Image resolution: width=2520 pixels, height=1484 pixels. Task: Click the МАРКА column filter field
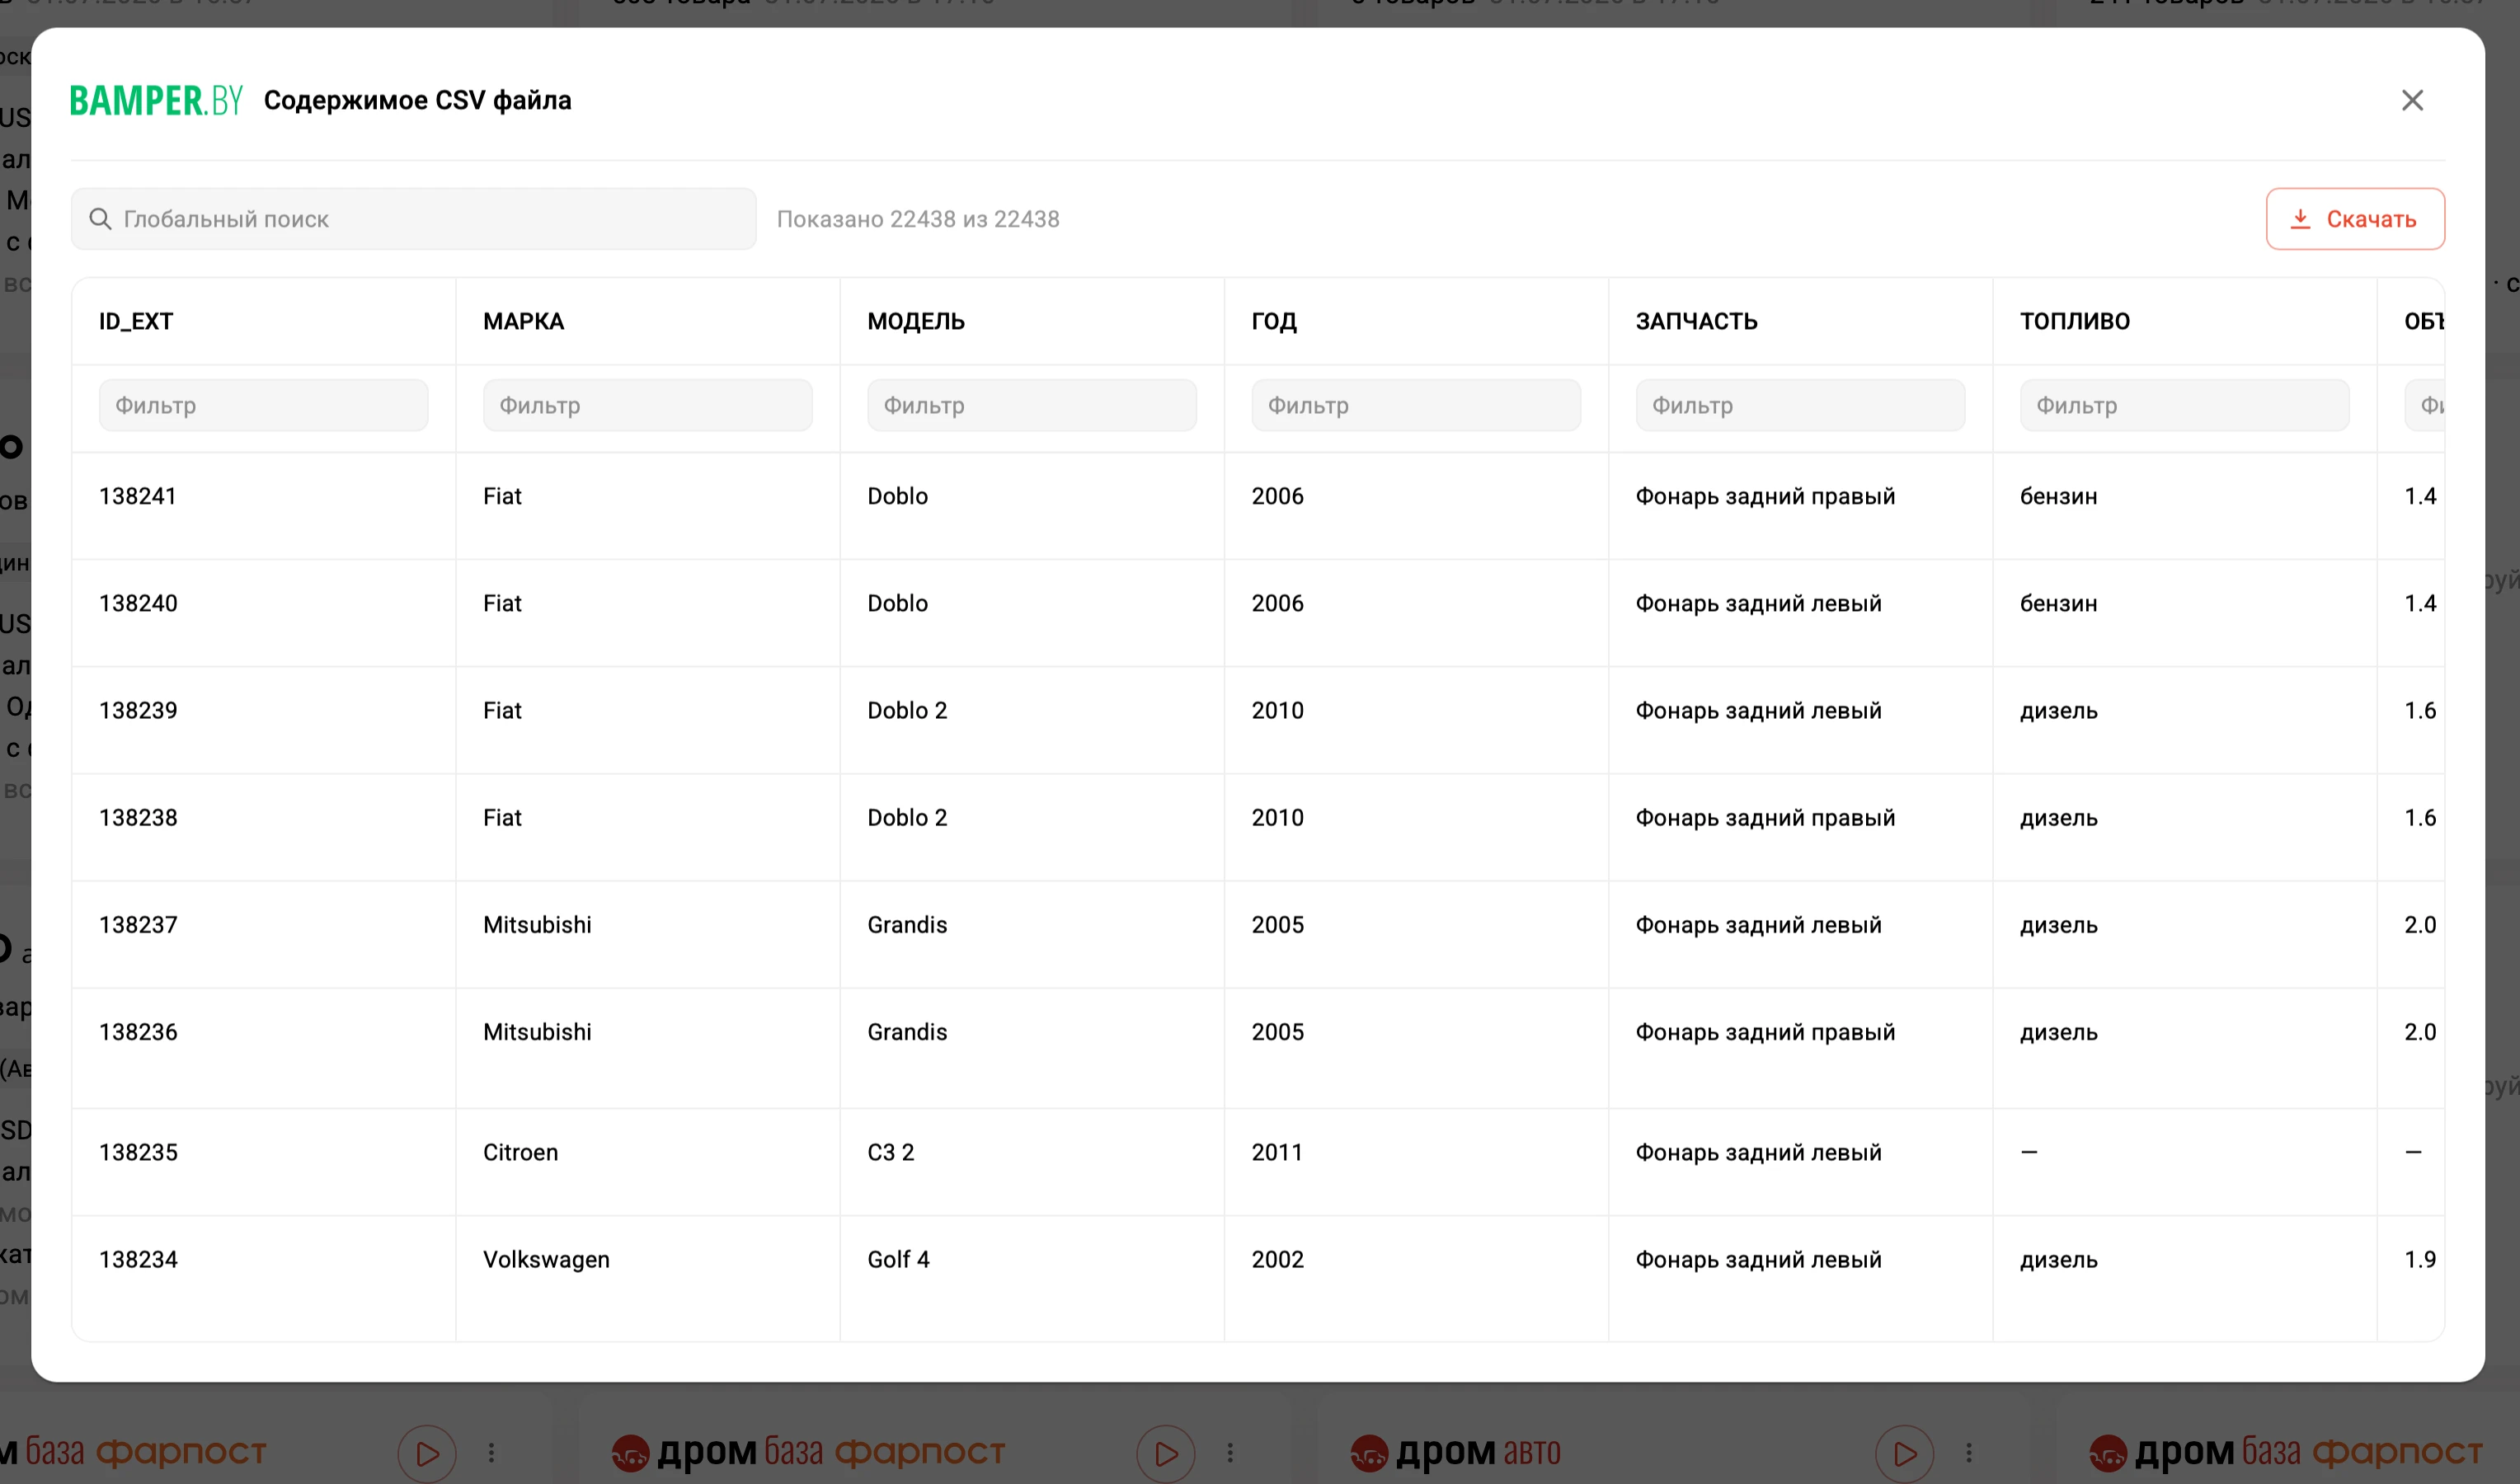[x=647, y=405]
